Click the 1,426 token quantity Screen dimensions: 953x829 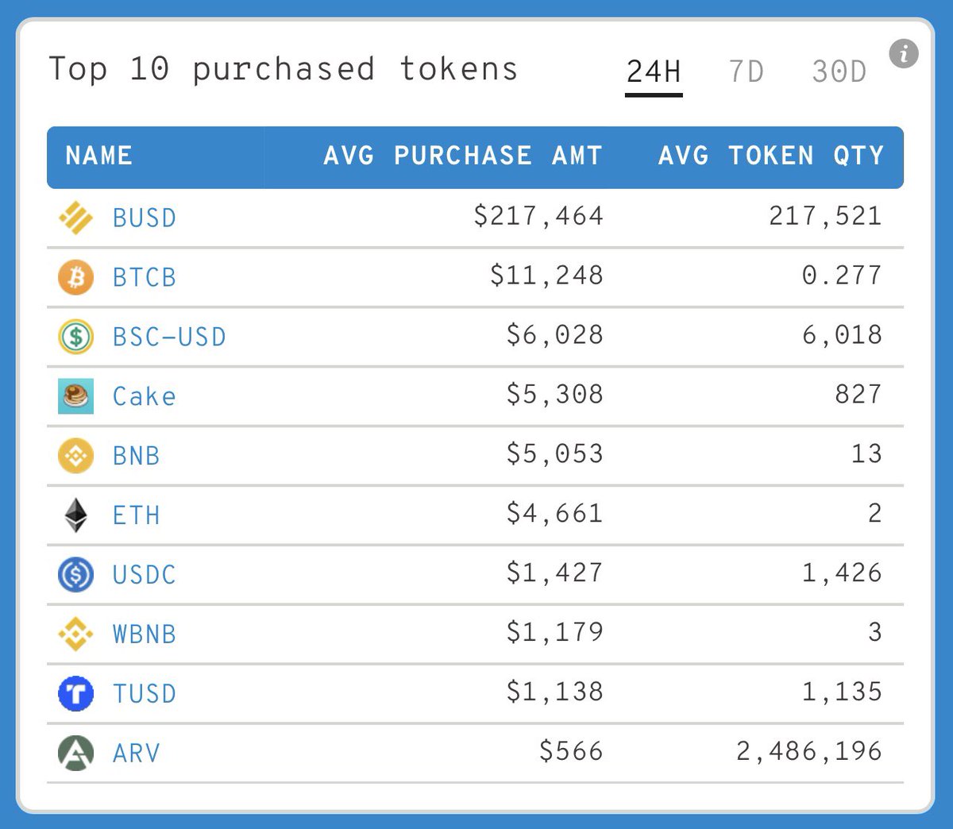coord(842,573)
